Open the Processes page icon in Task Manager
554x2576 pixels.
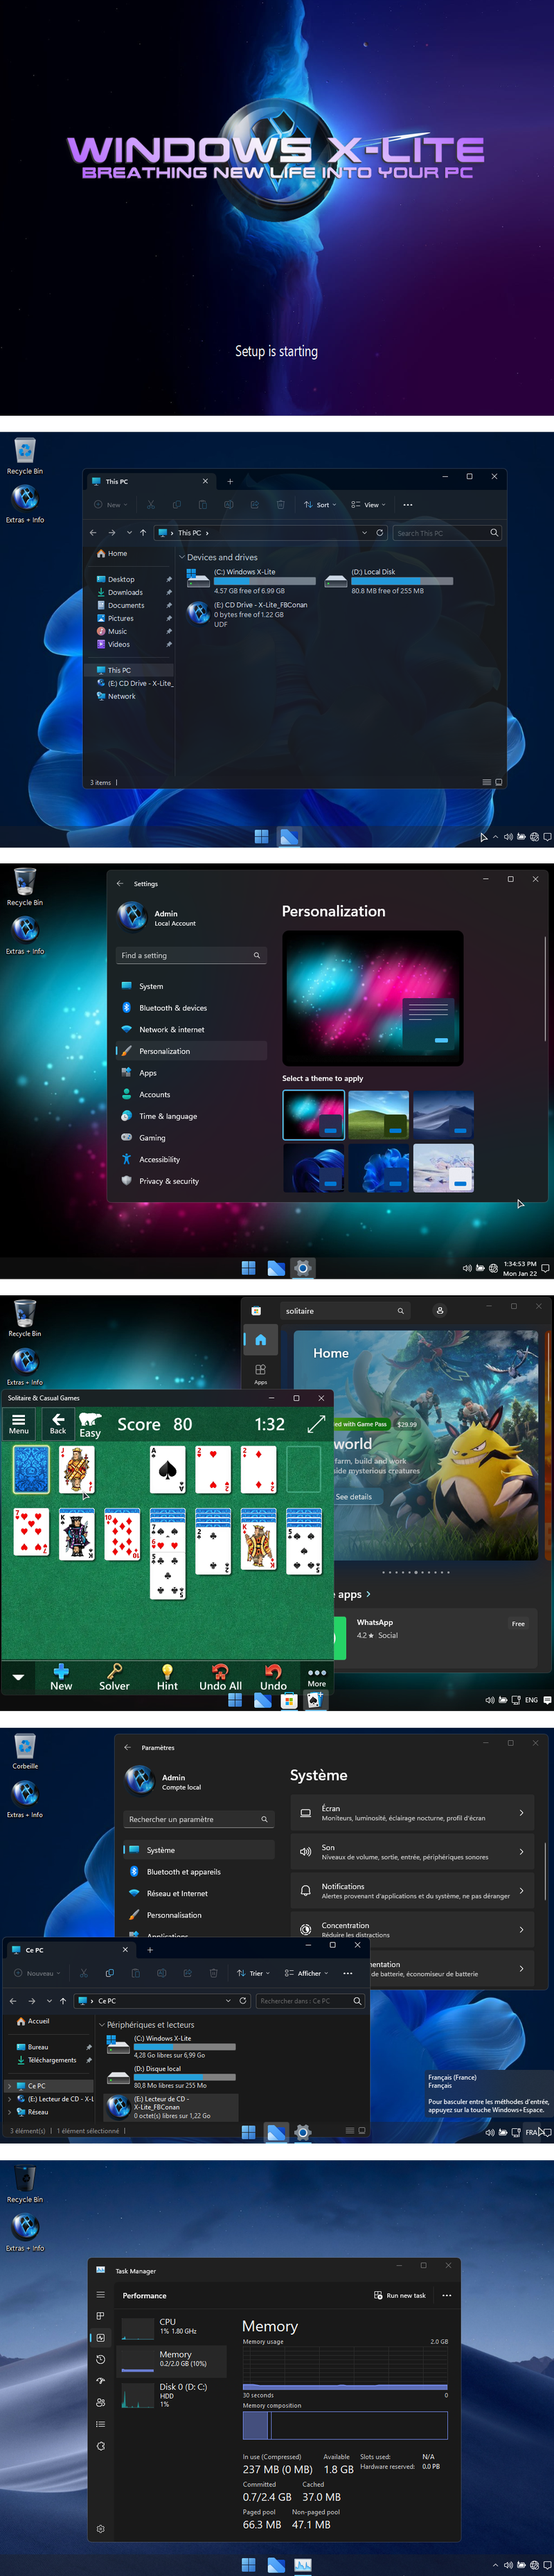tap(100, 2316)
